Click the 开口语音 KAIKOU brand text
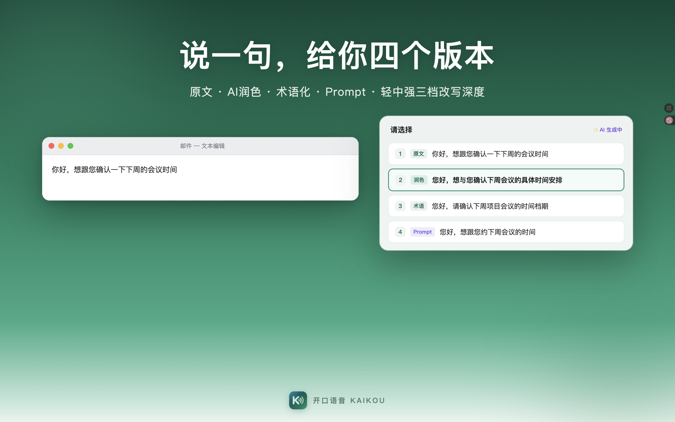Image resolution: width=675 pixels, height=422 pixels. click(349, 401)
